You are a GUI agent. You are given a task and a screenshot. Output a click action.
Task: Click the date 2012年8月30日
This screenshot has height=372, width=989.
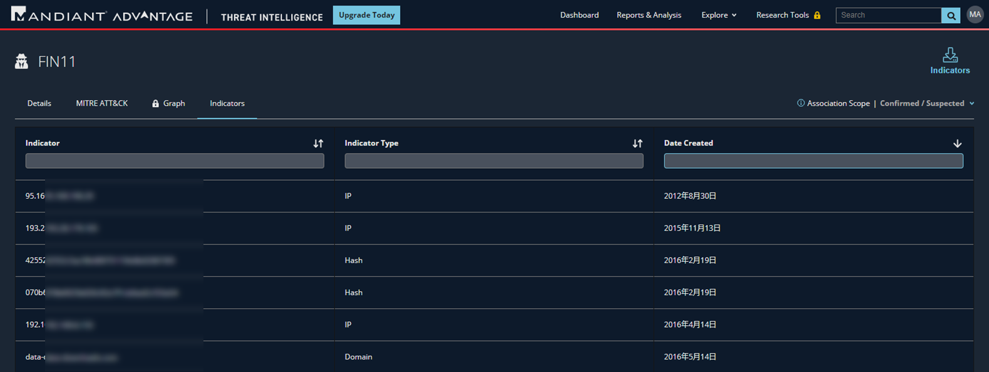690,196
